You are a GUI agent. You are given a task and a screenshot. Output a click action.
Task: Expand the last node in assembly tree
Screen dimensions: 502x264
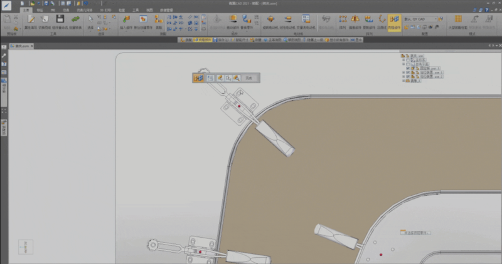click(x=405, y=81)
